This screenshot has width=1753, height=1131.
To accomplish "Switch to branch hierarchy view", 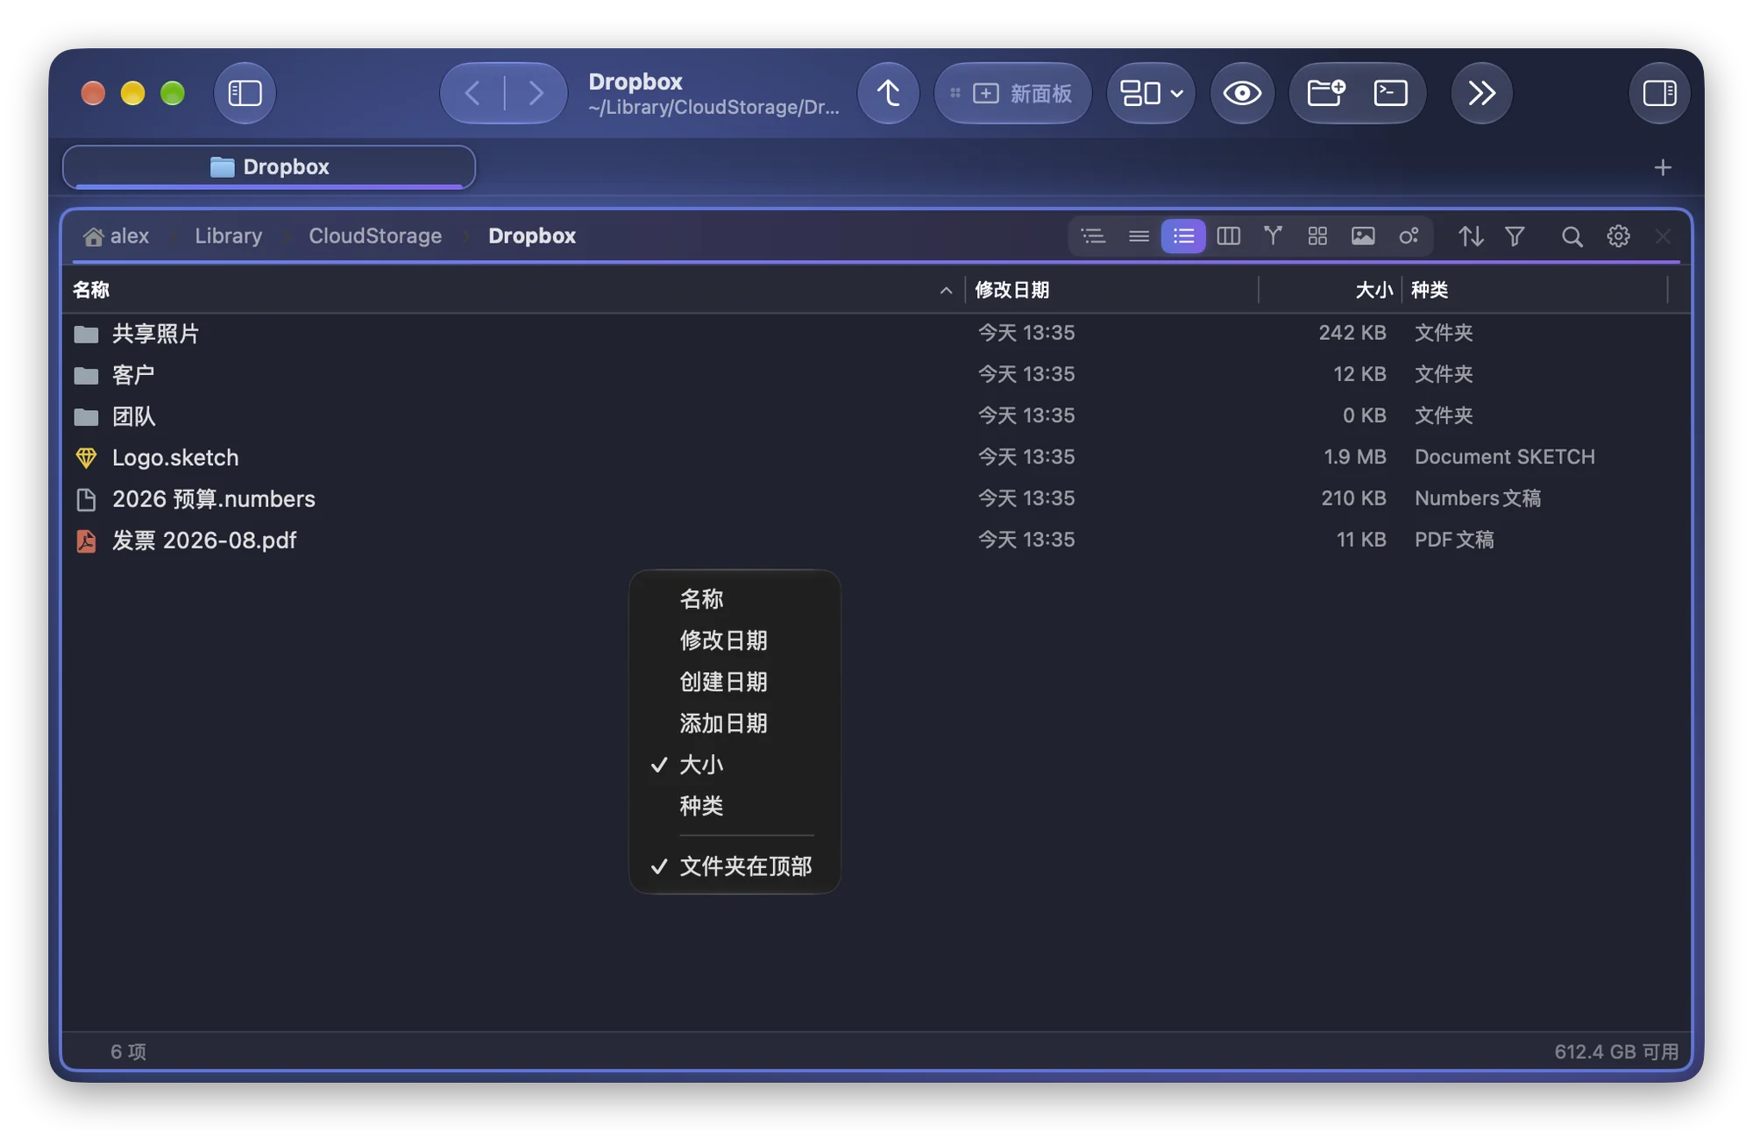I will pos(1273,236).
